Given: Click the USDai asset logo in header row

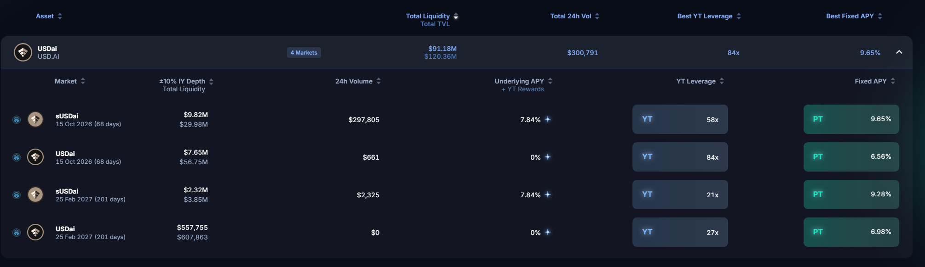Looking at the screenshot, I should click(23, 52).
